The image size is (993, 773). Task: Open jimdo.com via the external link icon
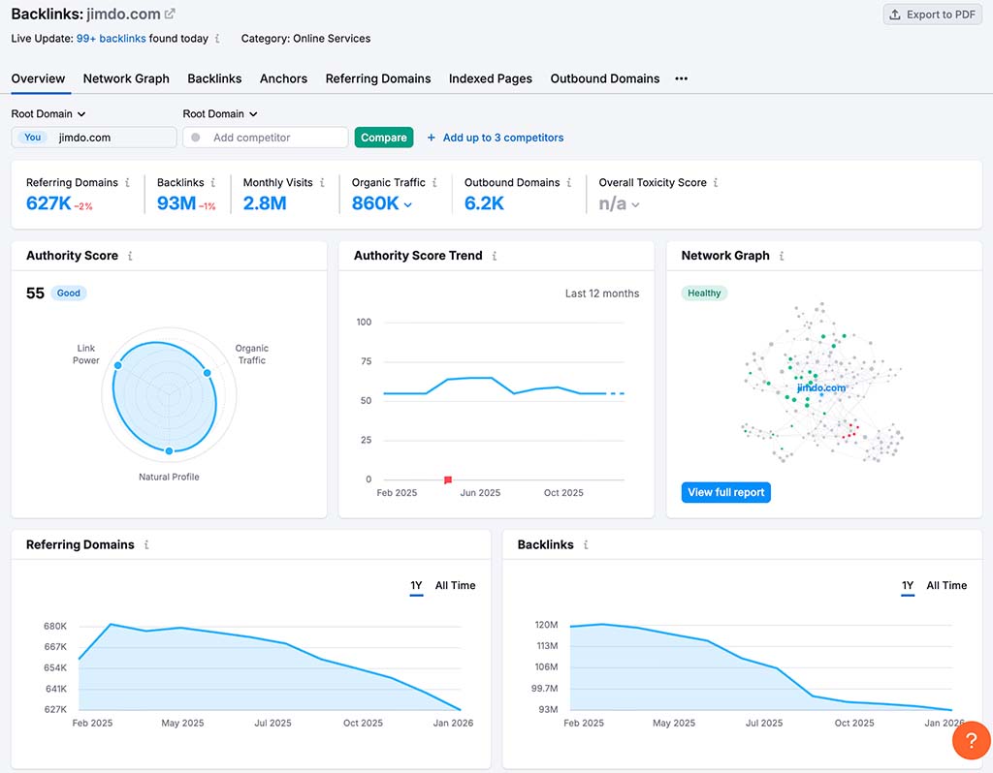(168, 14)
